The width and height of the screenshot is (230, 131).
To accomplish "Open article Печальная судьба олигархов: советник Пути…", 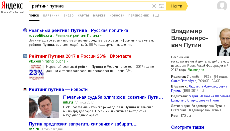I will point(113,97).
